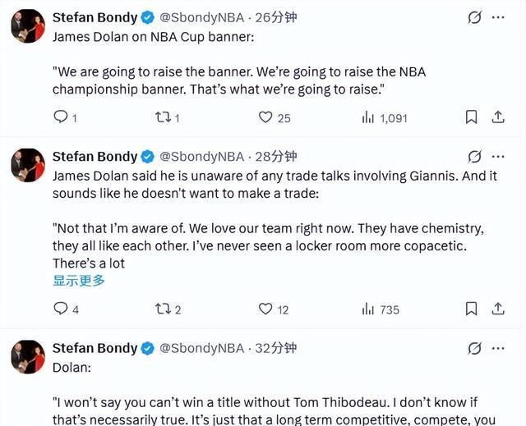This screenshot has width=526, height=426.
Task: Expand tweet with 显示更多 link
Action: [79, 281]
